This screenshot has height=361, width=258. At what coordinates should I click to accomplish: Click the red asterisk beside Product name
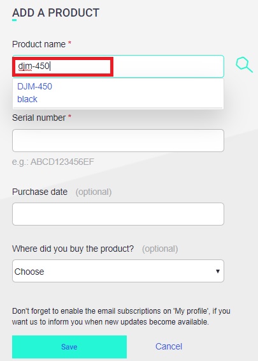tap(69, 43)
